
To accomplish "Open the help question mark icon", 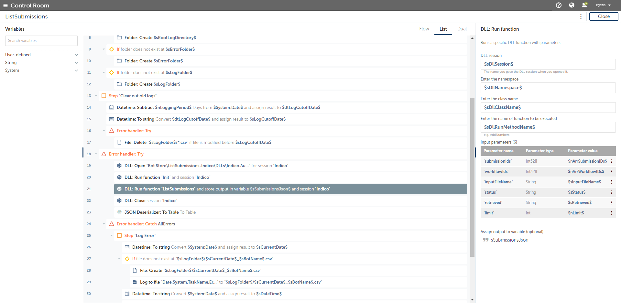I will click(559, 5).
